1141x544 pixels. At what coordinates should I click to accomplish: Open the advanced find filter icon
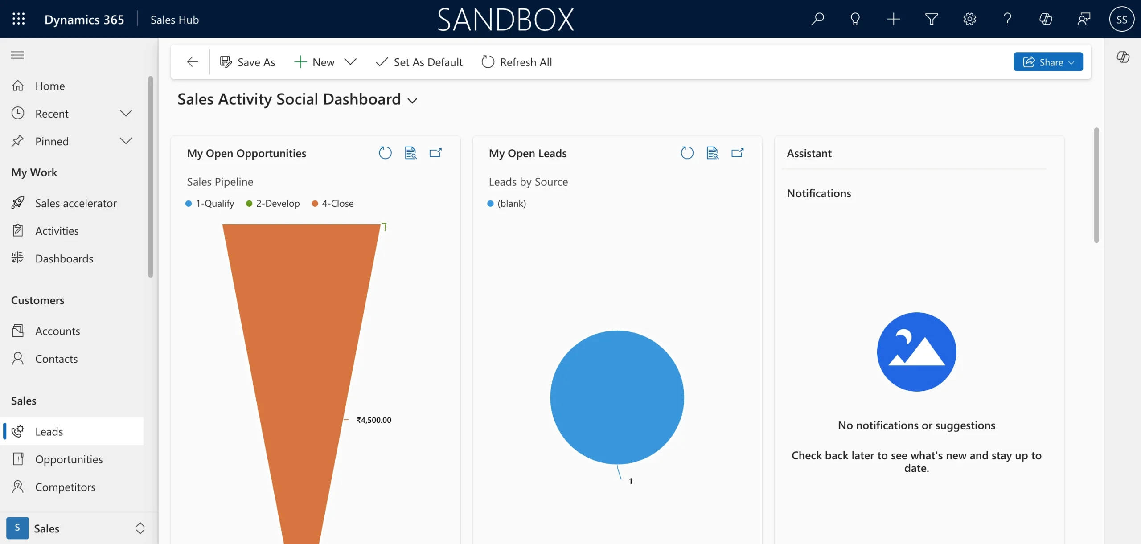[932, 19]
